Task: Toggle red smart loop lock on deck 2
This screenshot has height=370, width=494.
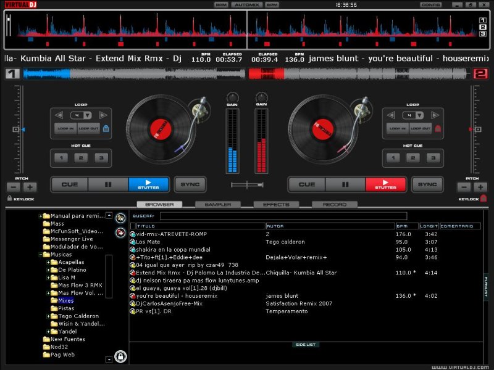Action: click(x=438, y=128)
